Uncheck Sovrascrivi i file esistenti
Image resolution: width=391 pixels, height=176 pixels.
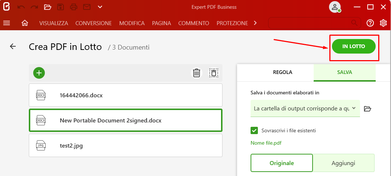254,130
